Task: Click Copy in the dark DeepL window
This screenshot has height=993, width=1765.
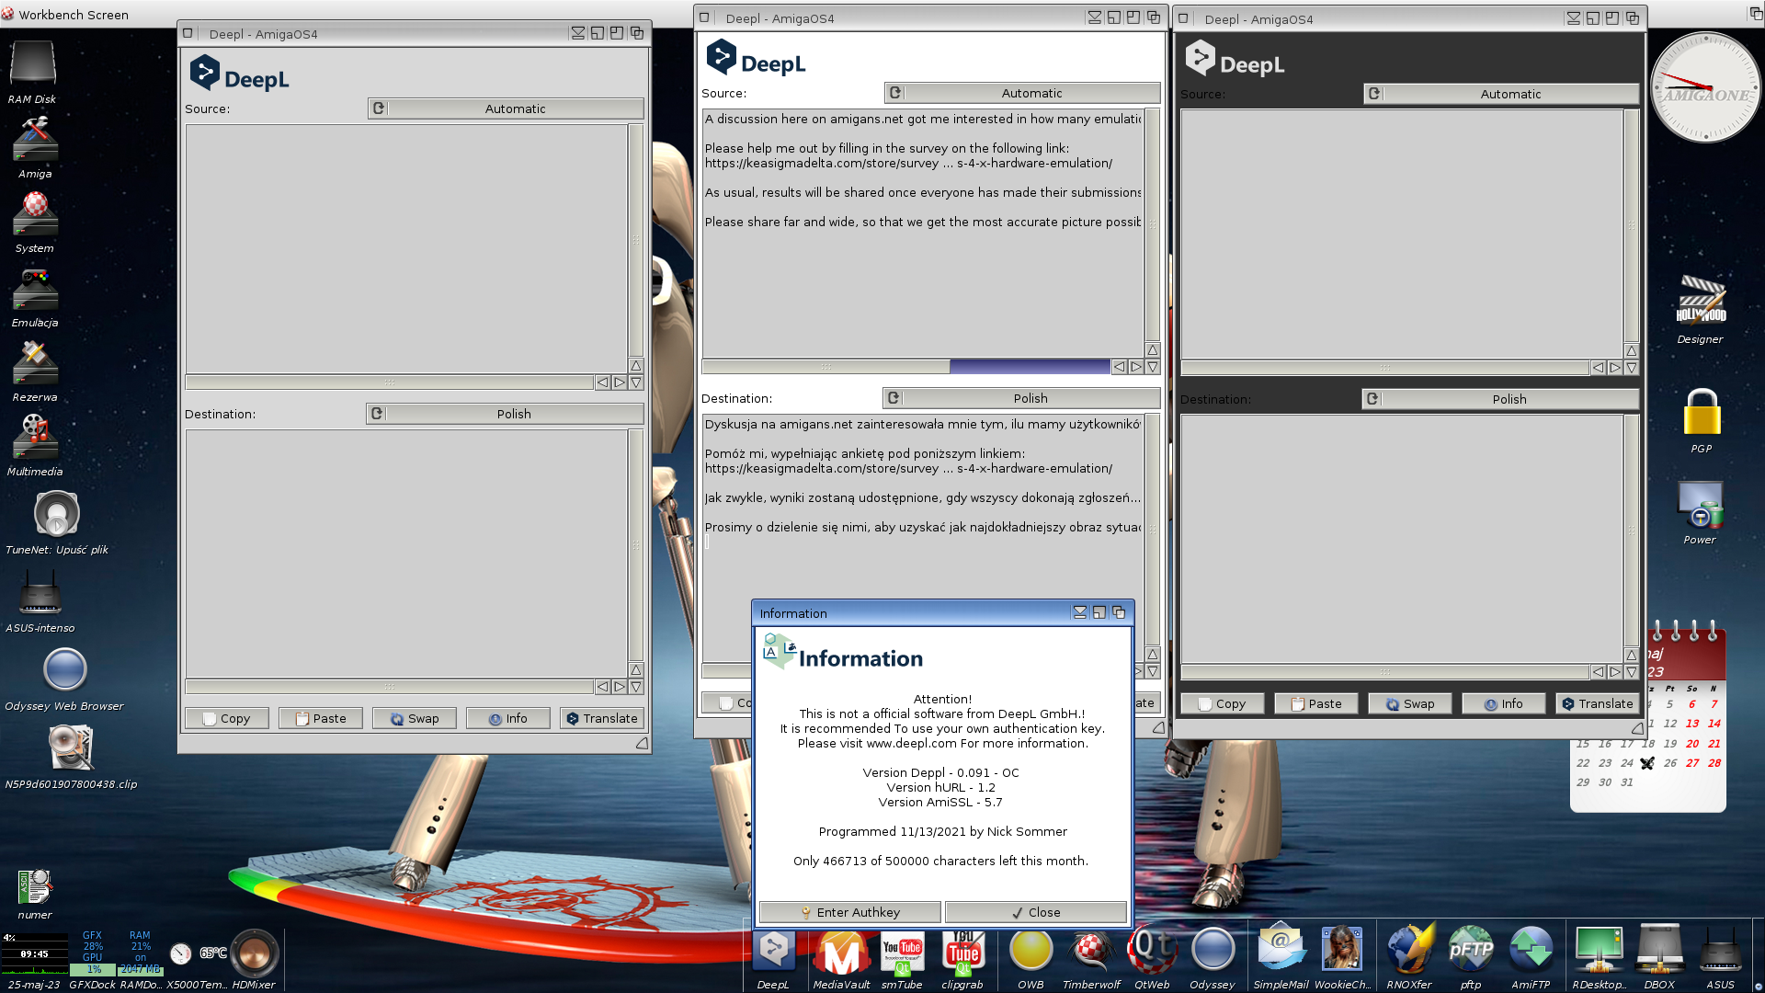Action: (1223, 703)
